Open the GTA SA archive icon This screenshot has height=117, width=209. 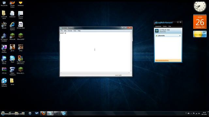pos(4,71)
